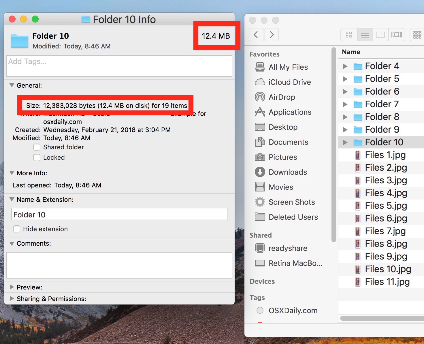
Task: Click the OSXDaily.com tag
Action: pos(293,311)
